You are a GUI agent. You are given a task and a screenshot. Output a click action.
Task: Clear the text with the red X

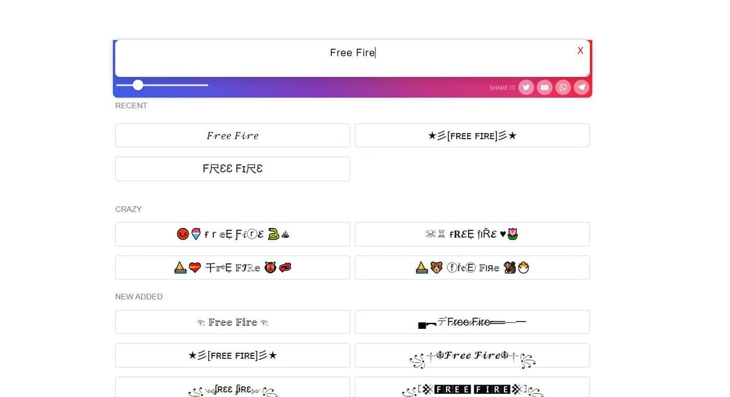click(580, 50)
